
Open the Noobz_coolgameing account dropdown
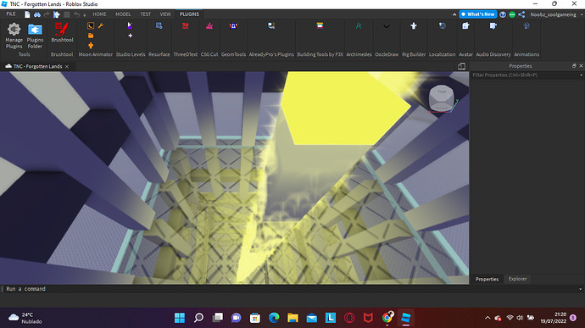[556, 14]
